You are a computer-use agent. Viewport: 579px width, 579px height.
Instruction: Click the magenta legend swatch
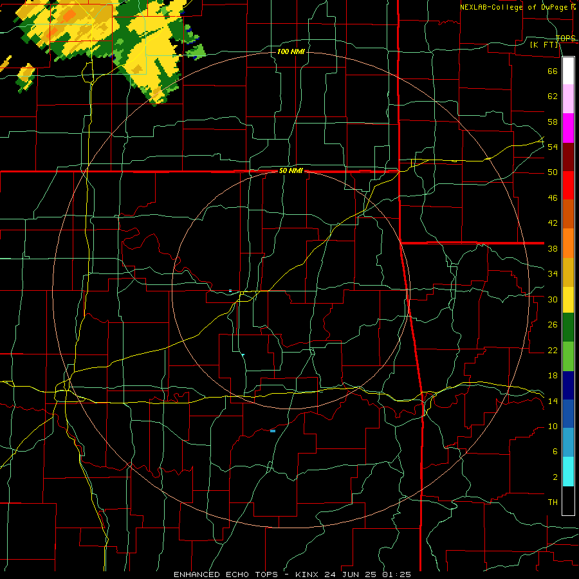point(568,128)
